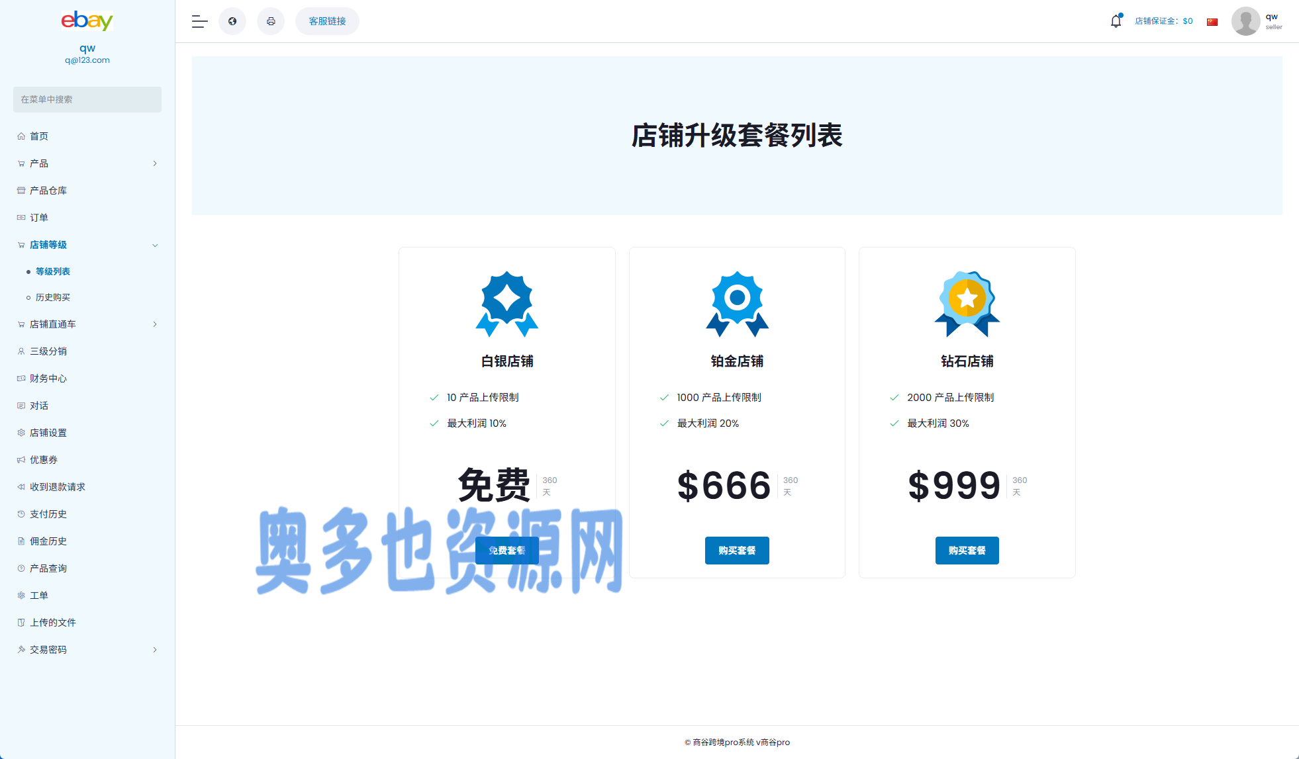Click the hamburger menu toggle icon

[199, 21]
